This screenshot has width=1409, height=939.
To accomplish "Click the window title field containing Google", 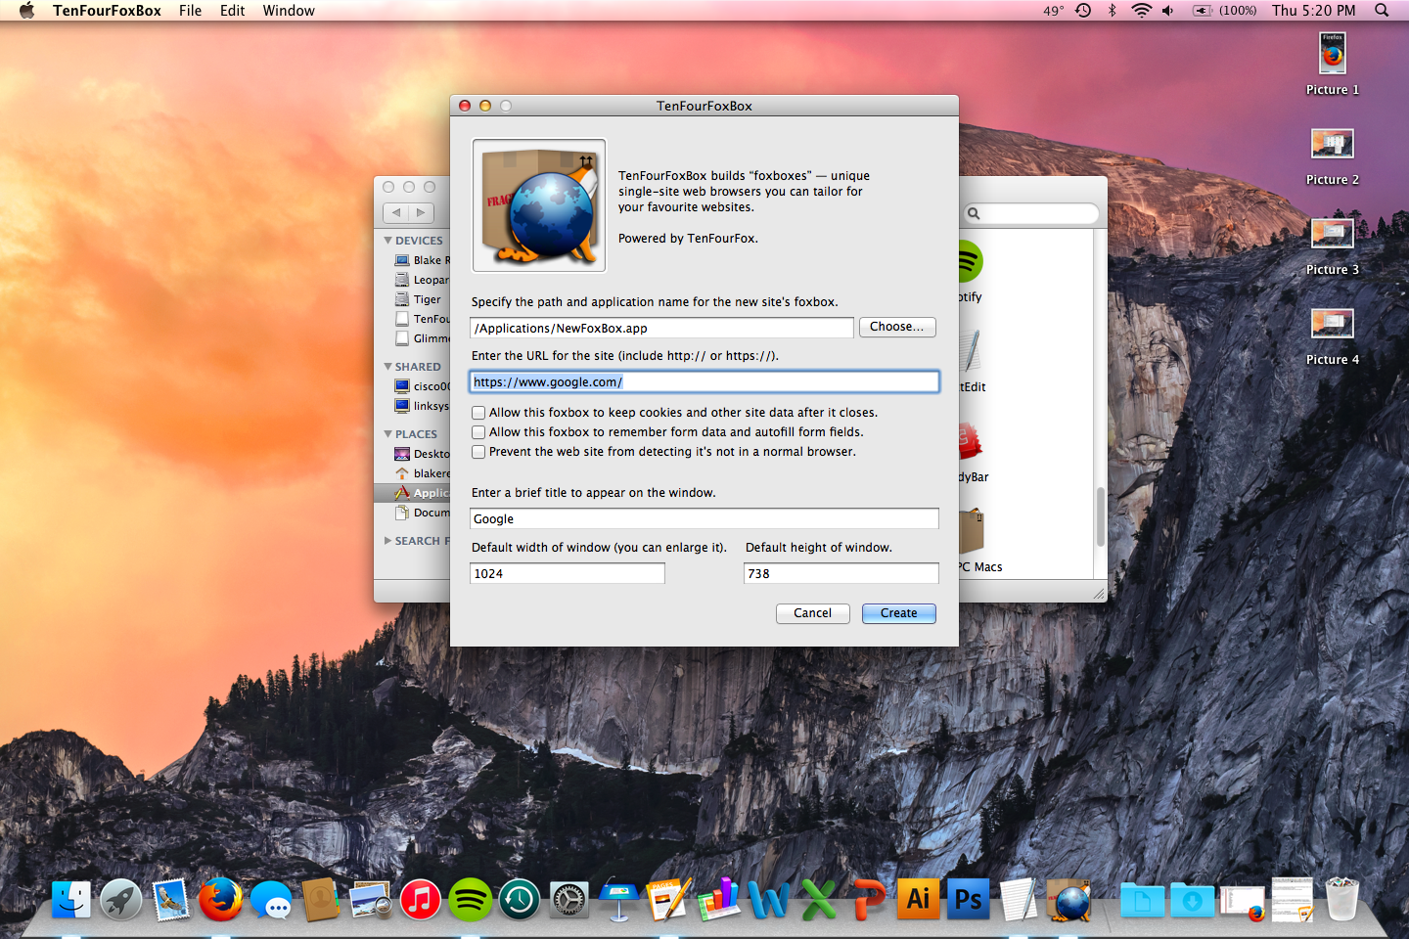I will [x=704, y=518].
